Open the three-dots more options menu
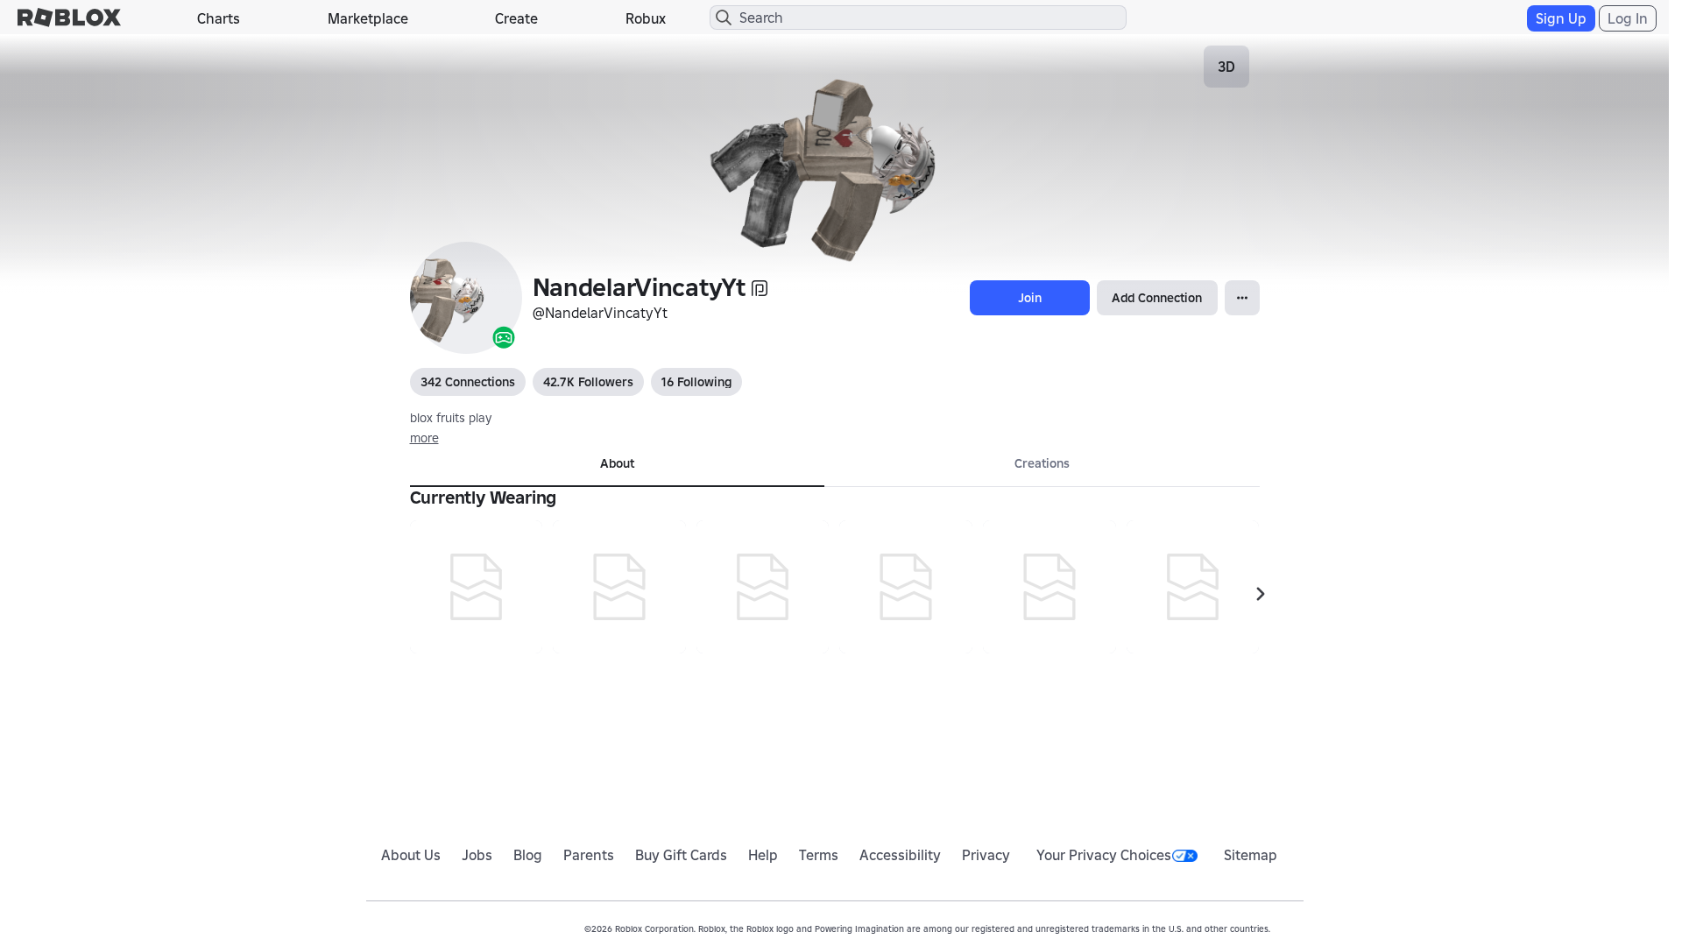Screen dimensions: 1682x946 1242,298
